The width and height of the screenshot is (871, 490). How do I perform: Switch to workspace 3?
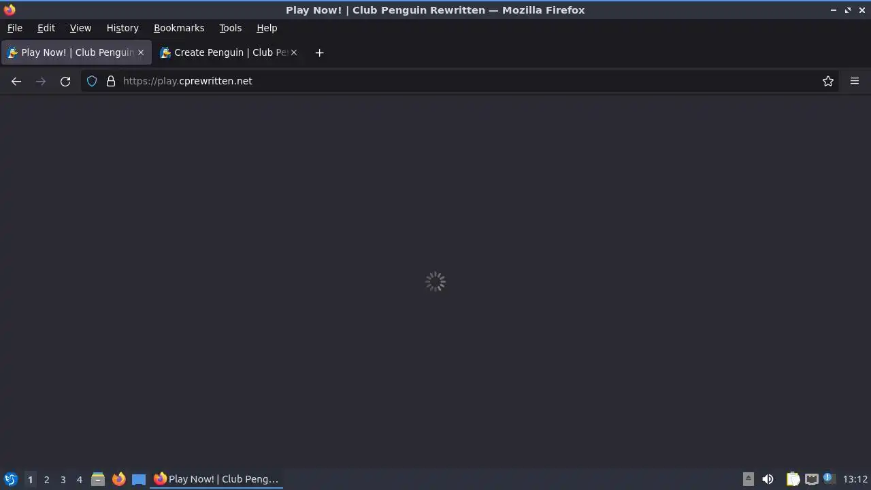63,479
